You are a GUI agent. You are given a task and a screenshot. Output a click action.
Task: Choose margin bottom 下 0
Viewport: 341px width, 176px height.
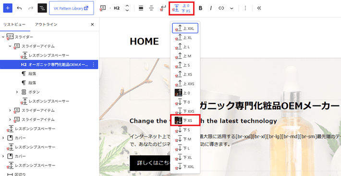click(185, 102)
